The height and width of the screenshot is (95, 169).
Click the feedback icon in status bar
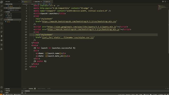pyautogui.click(x=165, y=94)
